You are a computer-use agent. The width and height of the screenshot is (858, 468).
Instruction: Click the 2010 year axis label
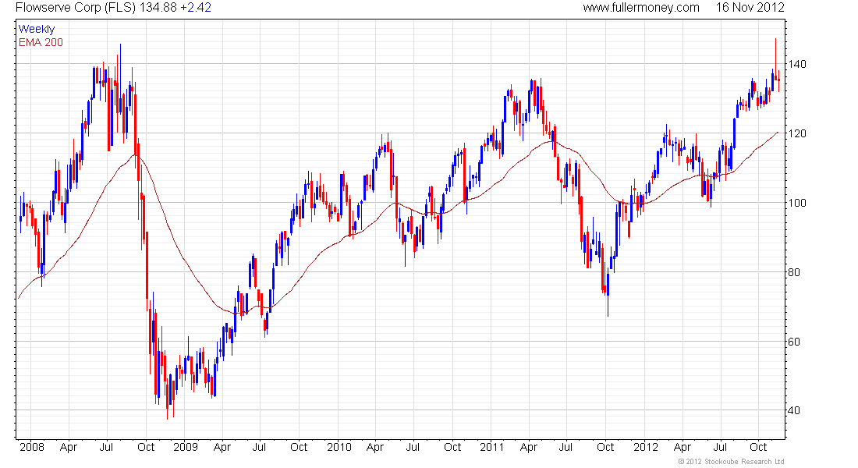tap(339, 447)
